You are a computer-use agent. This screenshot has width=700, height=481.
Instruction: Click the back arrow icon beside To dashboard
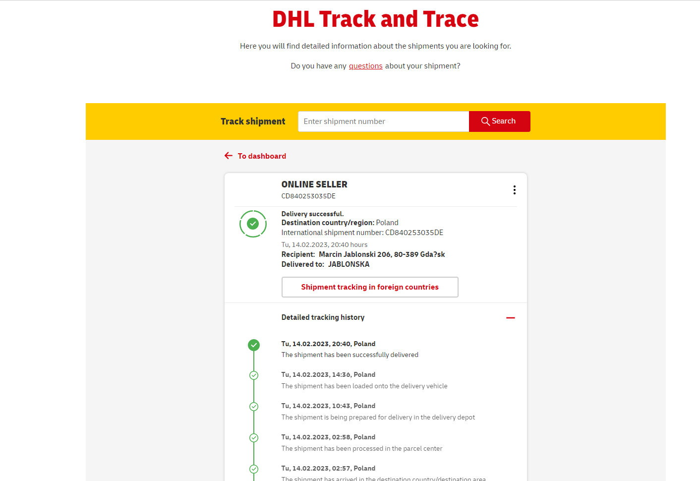pos(229,156)
